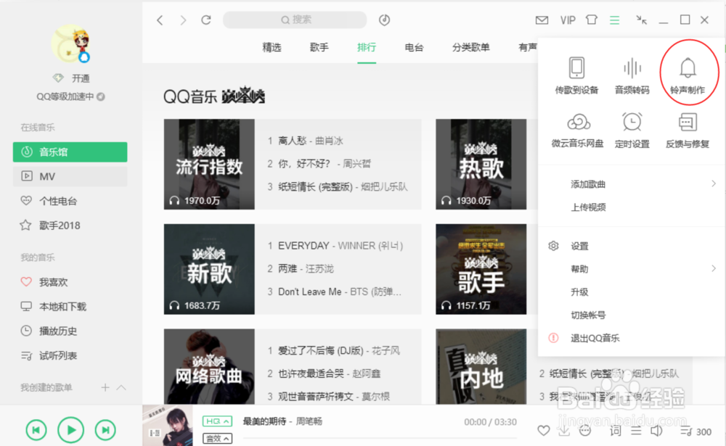Open 设置 from the main menu

[581, 246]
